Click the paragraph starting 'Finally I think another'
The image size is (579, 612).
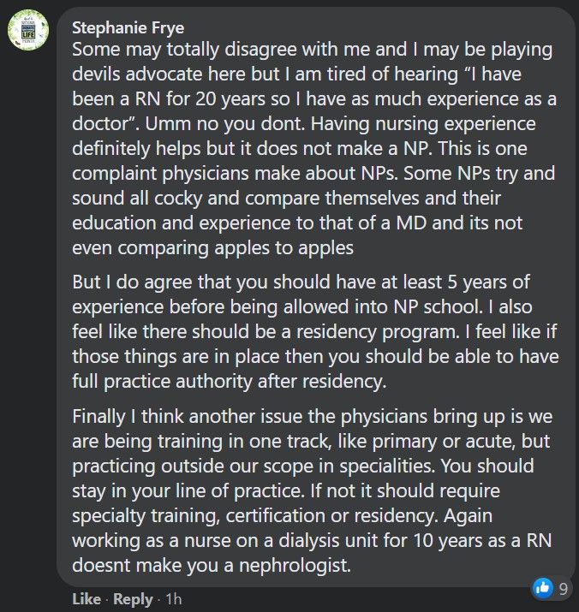312,490
